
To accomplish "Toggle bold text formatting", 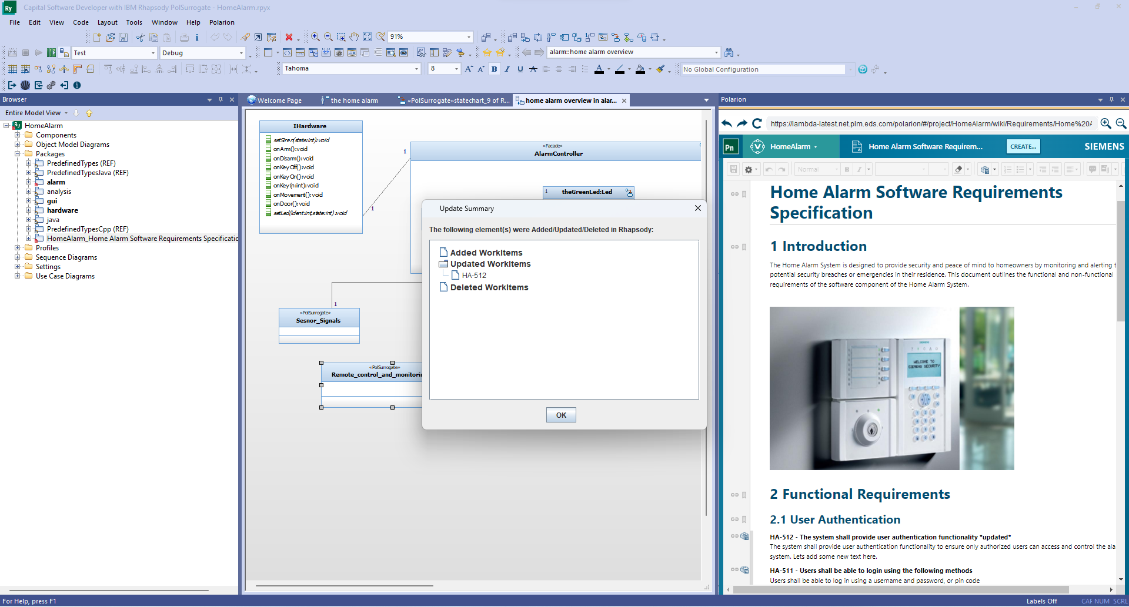I will [495, 69].
